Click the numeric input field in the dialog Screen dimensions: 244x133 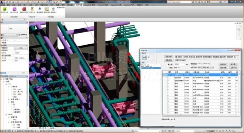click(x=180, y=64)
